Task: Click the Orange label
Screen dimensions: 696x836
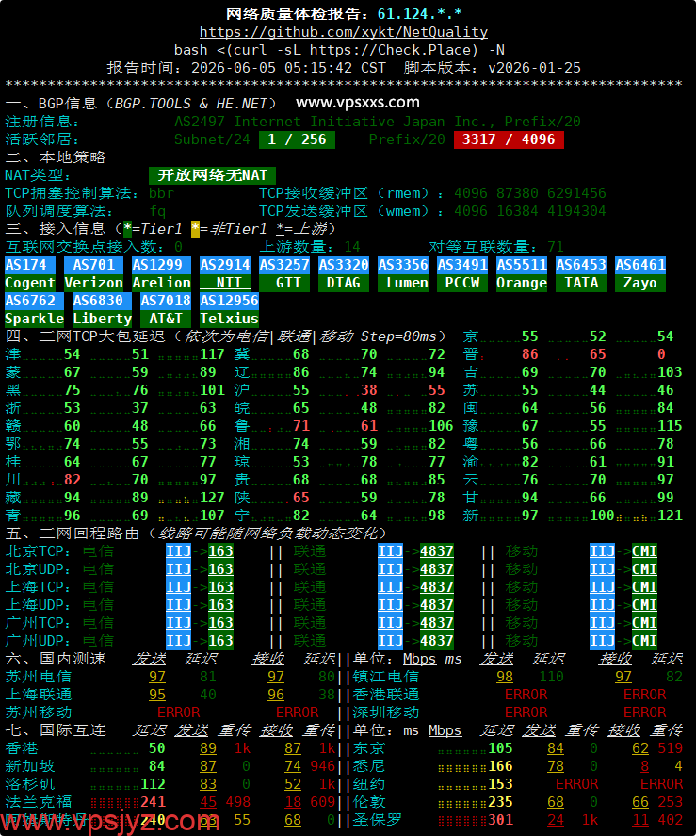Action: (x=522, y=283)
